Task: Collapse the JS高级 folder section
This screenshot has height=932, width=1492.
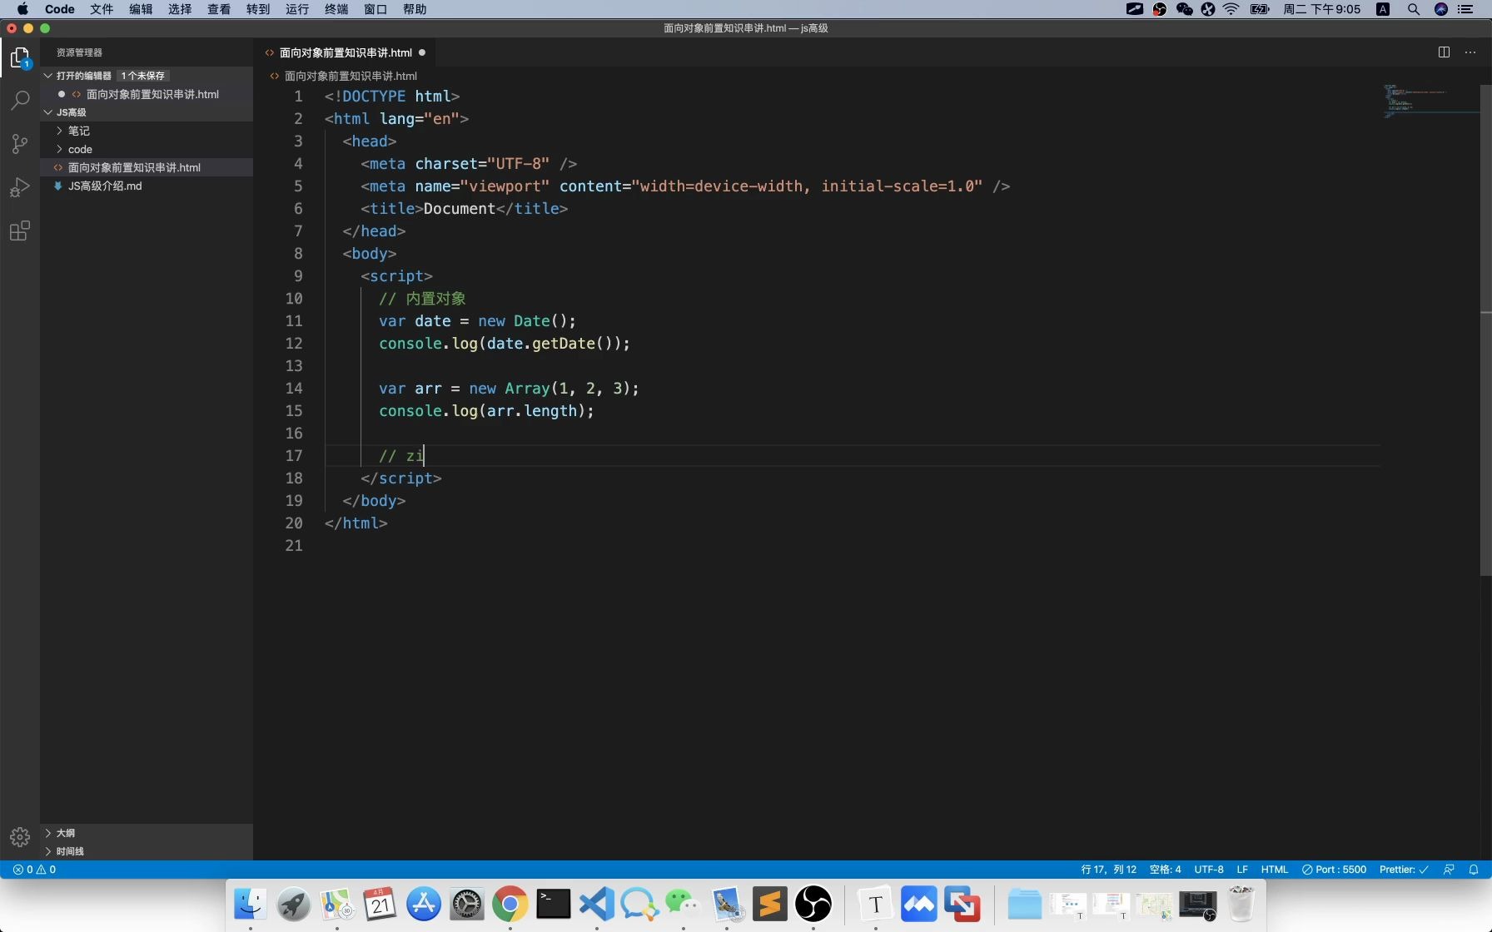Action: pos(48,112)
